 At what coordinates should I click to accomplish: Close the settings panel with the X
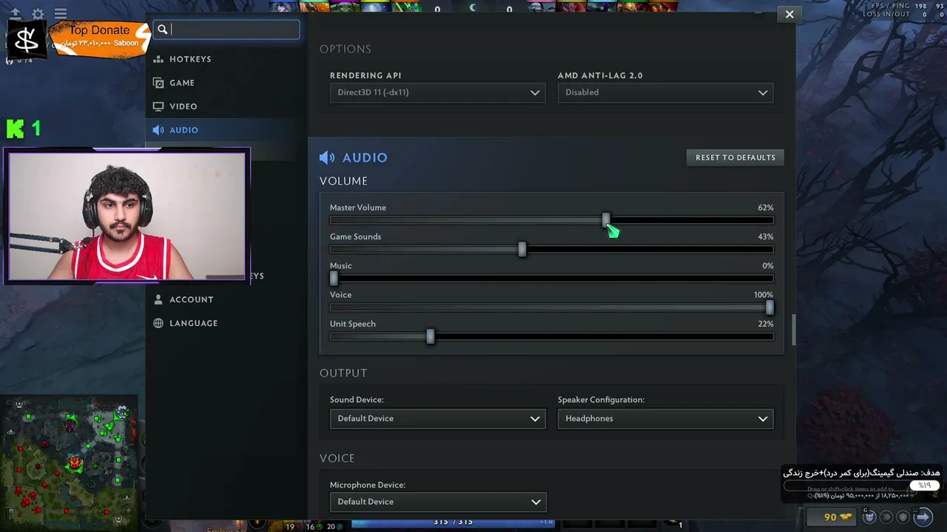pyautogui.click(x=789, y=14)
